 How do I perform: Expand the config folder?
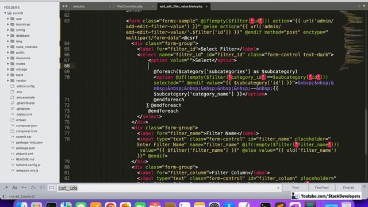coord(8,30)
